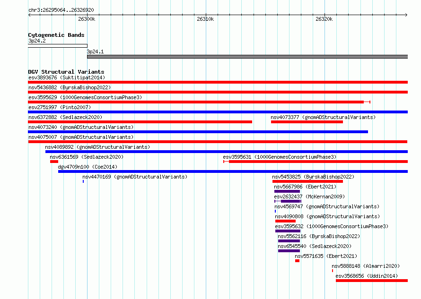
Task: Select the nsv5888148 (Almarri2020) label
Action: [x=366, y=266]
